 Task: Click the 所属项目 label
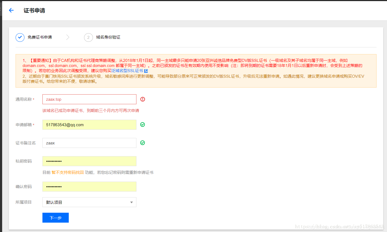[24, 202]
